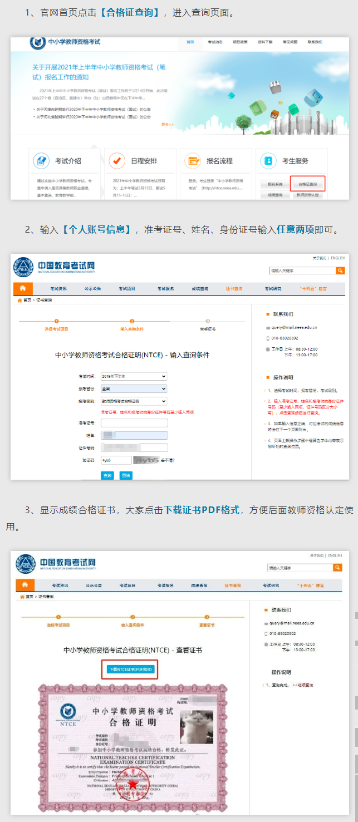This screenshot has width=358, height=822.
Task: Open the 报考级别 dropdown
Action: point(134,401)
